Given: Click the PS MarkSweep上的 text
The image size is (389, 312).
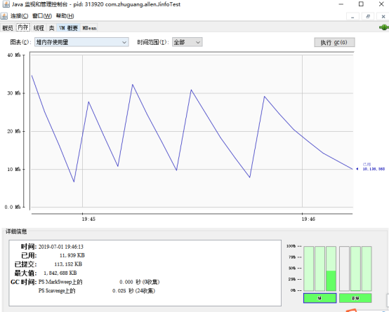Looking at the screenshot, I should [x=60, y=282].
